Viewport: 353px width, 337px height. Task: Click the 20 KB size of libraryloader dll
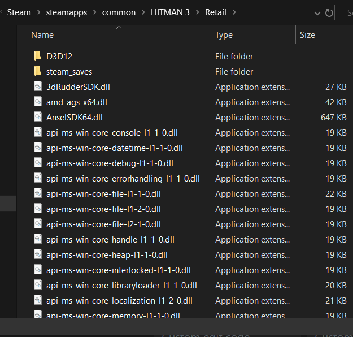tap(336, 286)
